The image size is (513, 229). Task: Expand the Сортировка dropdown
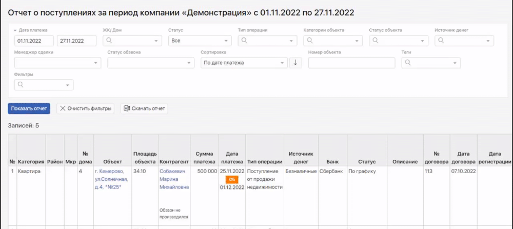tap(244, 63)
